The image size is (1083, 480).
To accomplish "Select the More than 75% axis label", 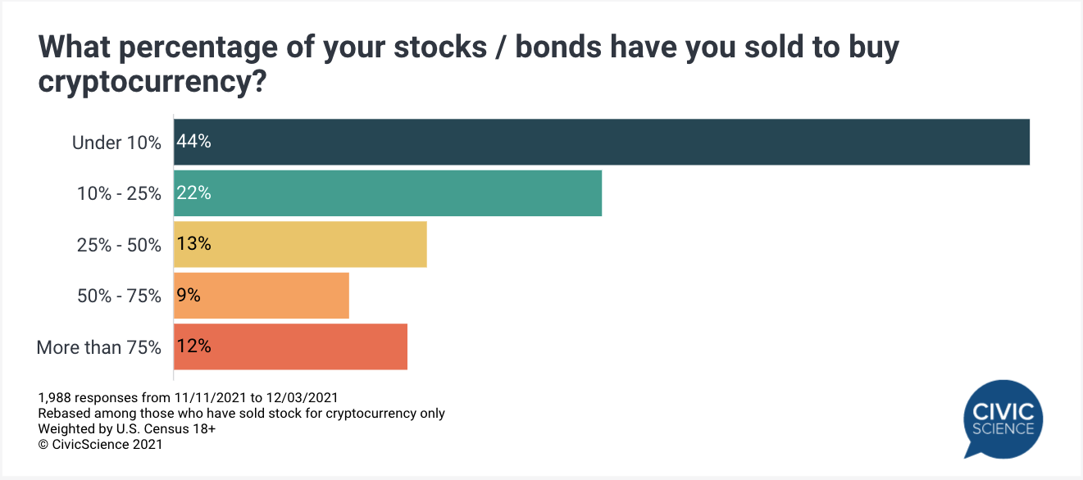I will [99, 347].
